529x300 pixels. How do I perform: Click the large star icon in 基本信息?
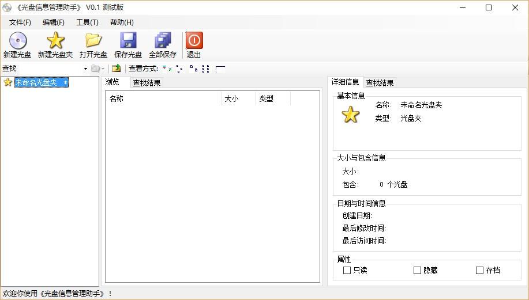coord(351,115)
